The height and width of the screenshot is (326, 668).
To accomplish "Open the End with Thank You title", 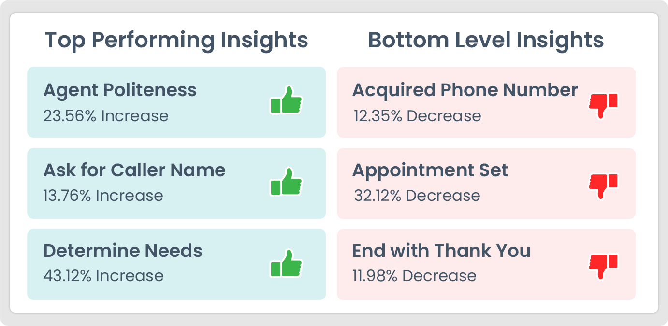I will (441, 251).
